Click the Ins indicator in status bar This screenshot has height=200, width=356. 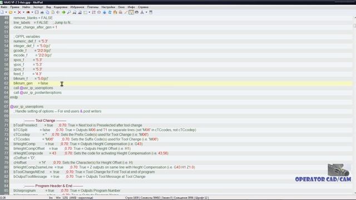[x=51, y=198]
